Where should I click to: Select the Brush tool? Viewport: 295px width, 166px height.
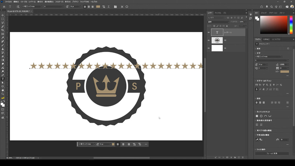coord(3,45)
